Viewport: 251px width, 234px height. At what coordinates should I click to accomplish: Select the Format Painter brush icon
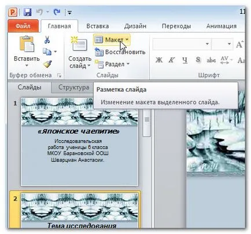coord(47,64)
